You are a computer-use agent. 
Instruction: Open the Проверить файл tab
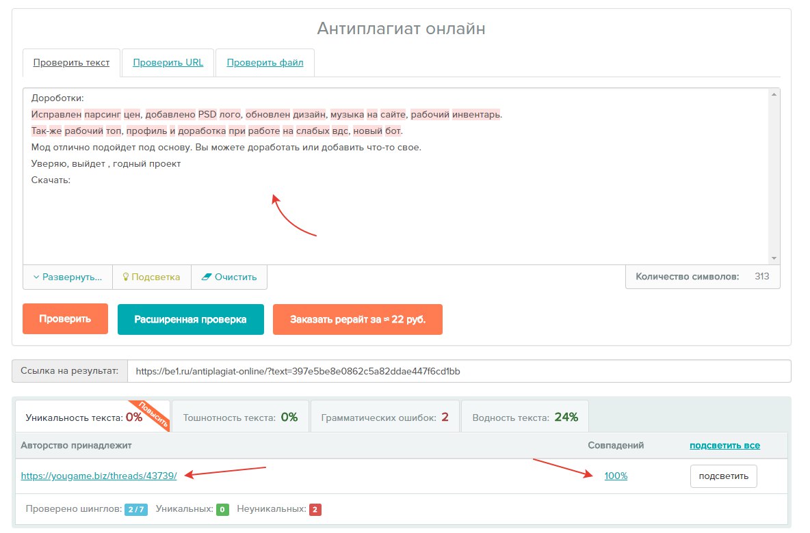coord(265,62)
